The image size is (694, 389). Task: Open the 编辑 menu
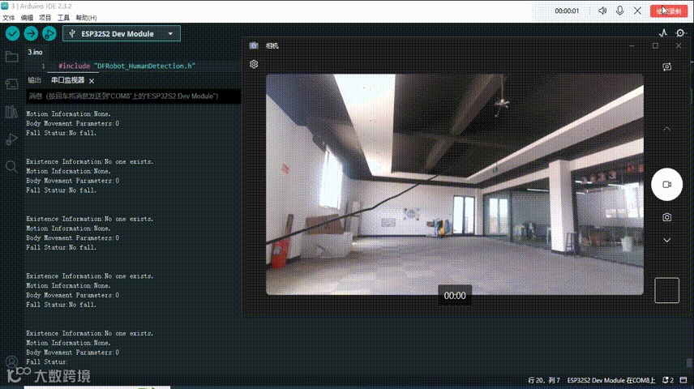[x=27, y=18]
